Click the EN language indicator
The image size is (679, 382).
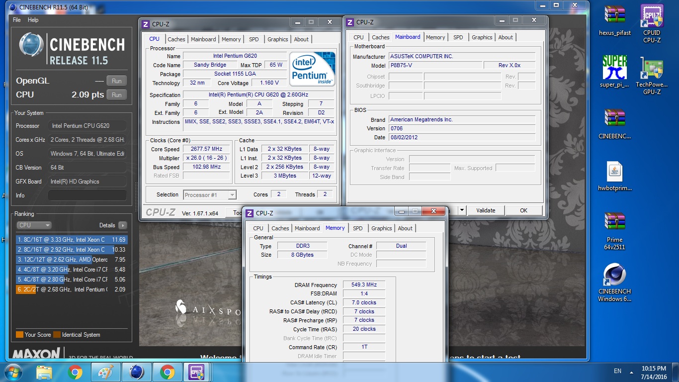(618, 371)
